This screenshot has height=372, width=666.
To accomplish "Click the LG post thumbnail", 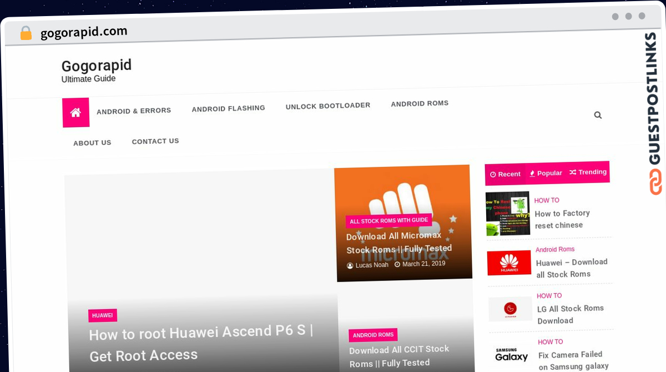I will tap(511, 309).
